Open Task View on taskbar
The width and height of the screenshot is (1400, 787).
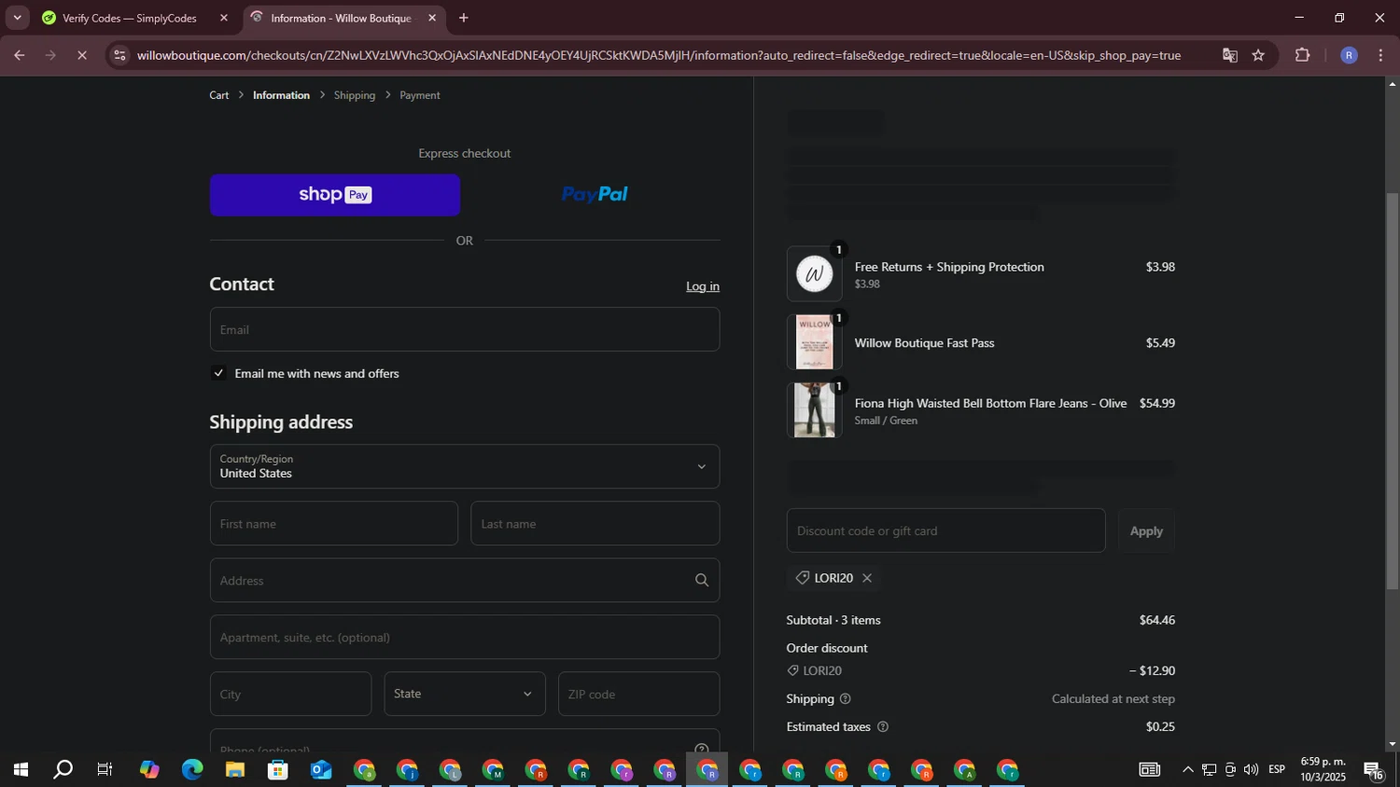pyautogui.click(x=105, y=770)
